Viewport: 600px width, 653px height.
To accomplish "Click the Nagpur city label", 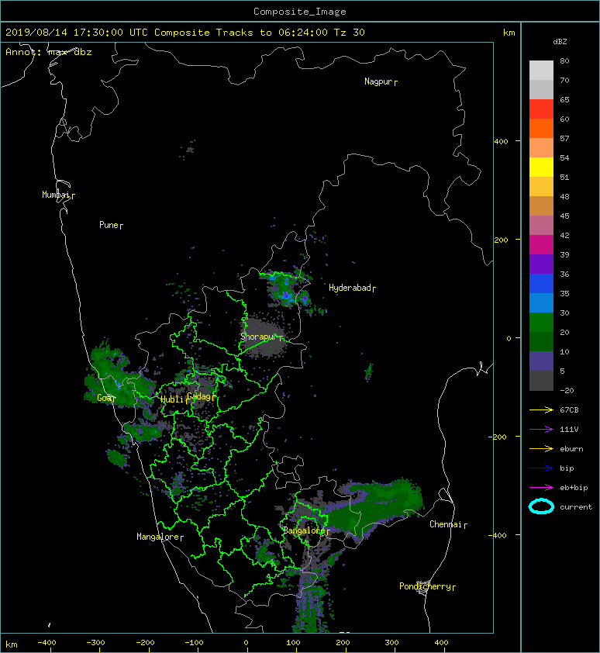I will (378, 81).
